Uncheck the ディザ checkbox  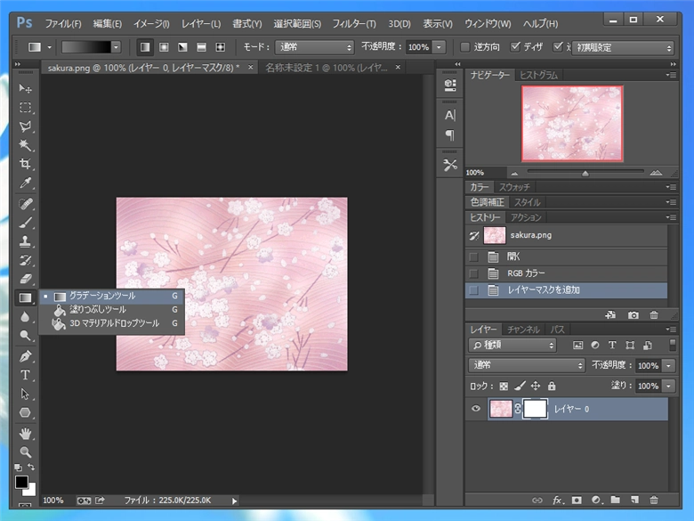(516, 47)
